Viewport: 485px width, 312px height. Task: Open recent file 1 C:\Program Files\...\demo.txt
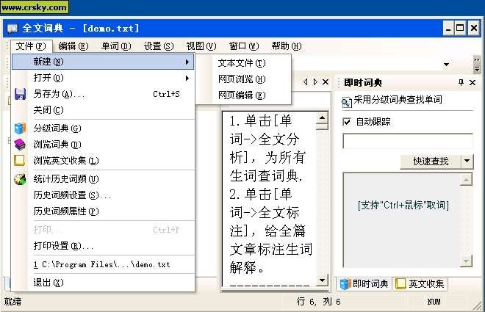click(103, 264)
